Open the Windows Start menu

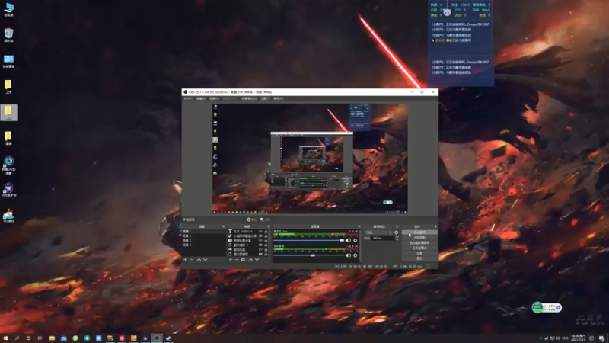click(x=5, y=338)
